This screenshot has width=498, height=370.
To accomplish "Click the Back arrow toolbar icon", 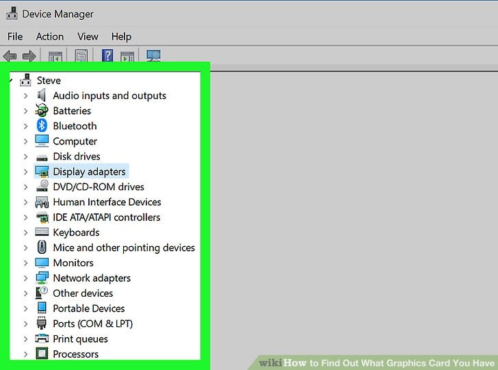I will click(10, 56).
